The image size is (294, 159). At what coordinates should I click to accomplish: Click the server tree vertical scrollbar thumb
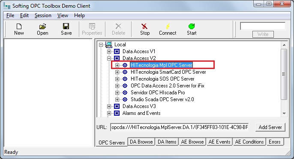click(x=284, y=74)
